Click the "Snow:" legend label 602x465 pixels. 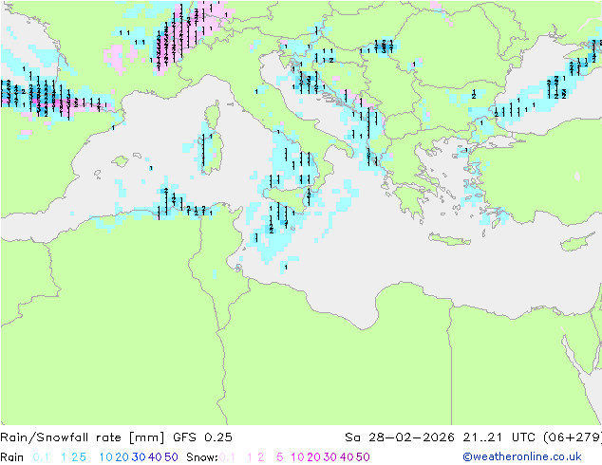pos(202,457)
